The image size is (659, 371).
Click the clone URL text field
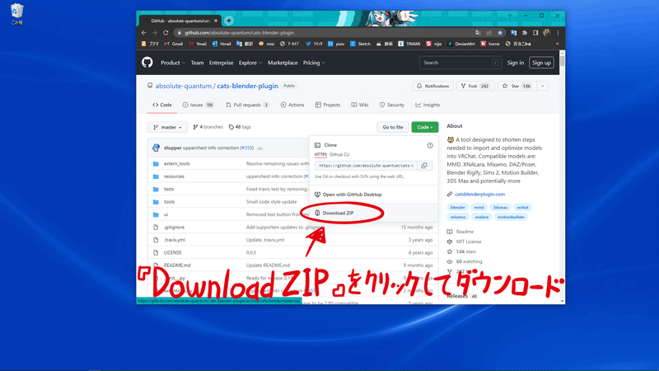(x=366, y=166)
